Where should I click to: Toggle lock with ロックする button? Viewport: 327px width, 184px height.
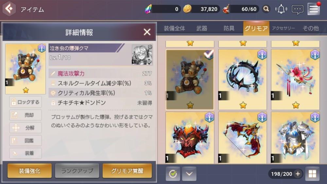26,102
